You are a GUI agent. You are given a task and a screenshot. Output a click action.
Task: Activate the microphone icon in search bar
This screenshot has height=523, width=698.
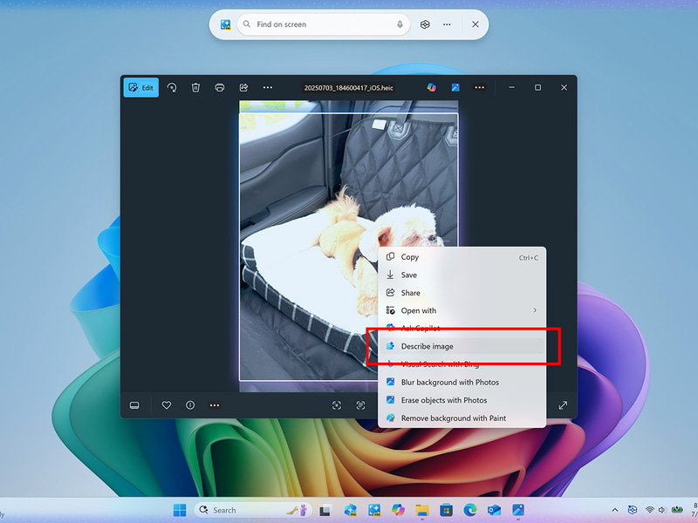click(400, 24)
